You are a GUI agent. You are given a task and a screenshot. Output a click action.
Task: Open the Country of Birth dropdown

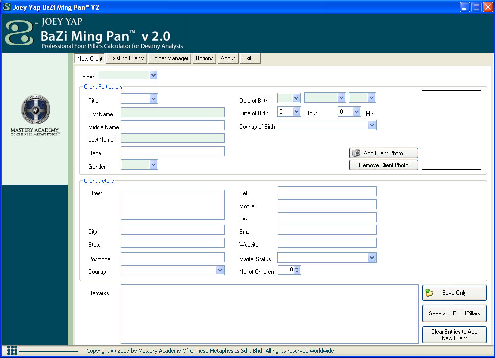(372, 125)
